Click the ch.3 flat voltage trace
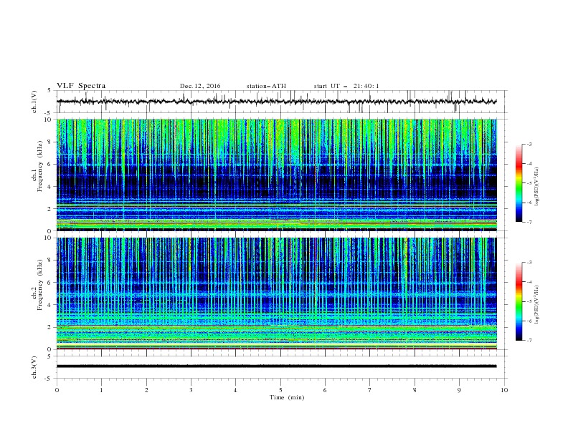The image size is (568, 438). click(x=276, y=366)
